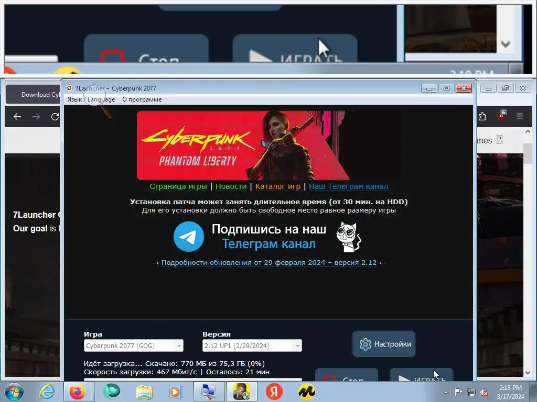Click the cat mascot image
Image resolution: width=537 pixels, height=402 pixels.
pos(349,237)
